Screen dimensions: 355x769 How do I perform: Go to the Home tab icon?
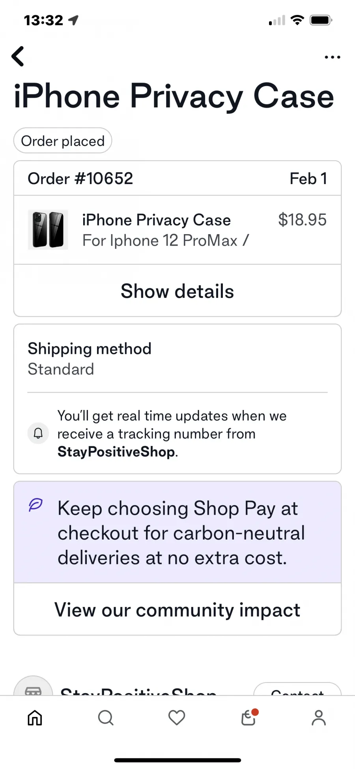point(35,718)
